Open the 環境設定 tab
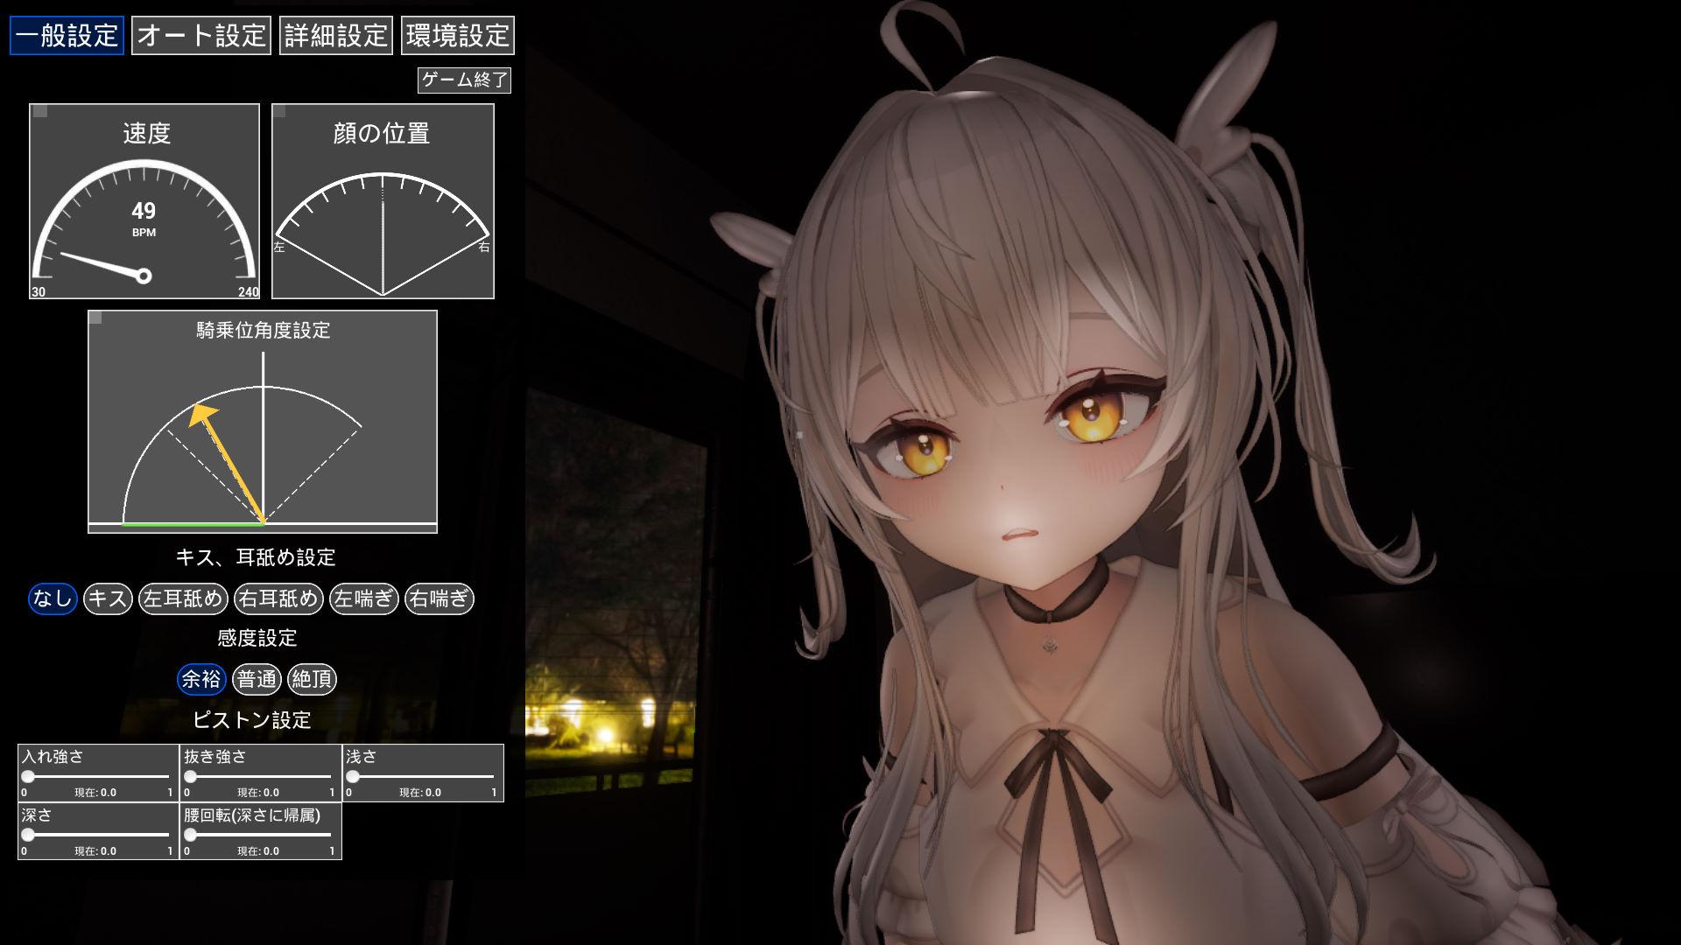Image resolution: width=1681 pixels, height=945 pixels. click(457, 35)
